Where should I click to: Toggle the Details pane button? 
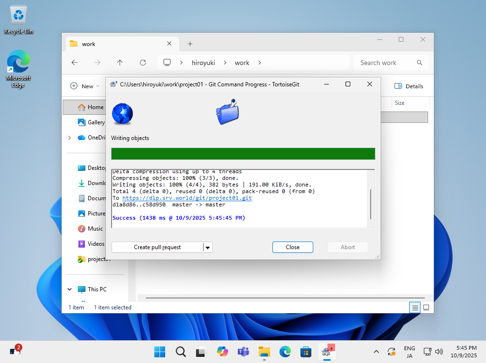pyautogui.click(x=409, y=86)
